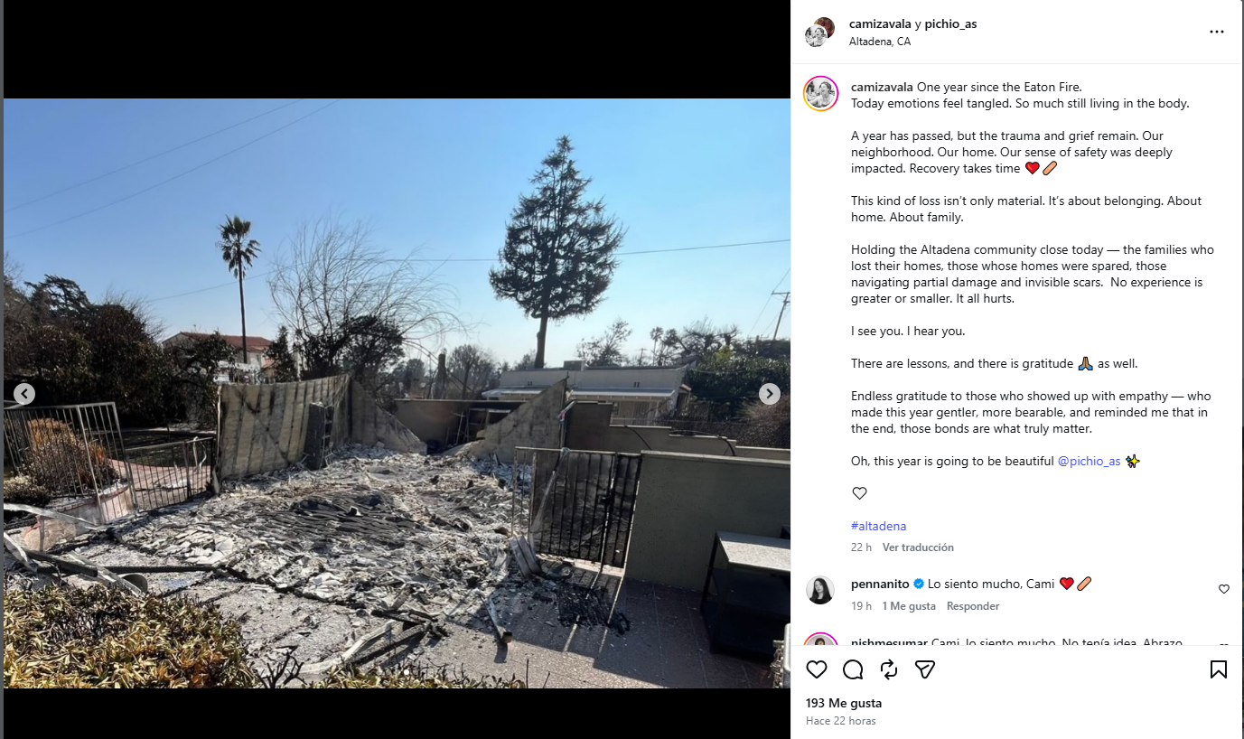
Task: Click Ver traducción link
Action: pos(918,547)
